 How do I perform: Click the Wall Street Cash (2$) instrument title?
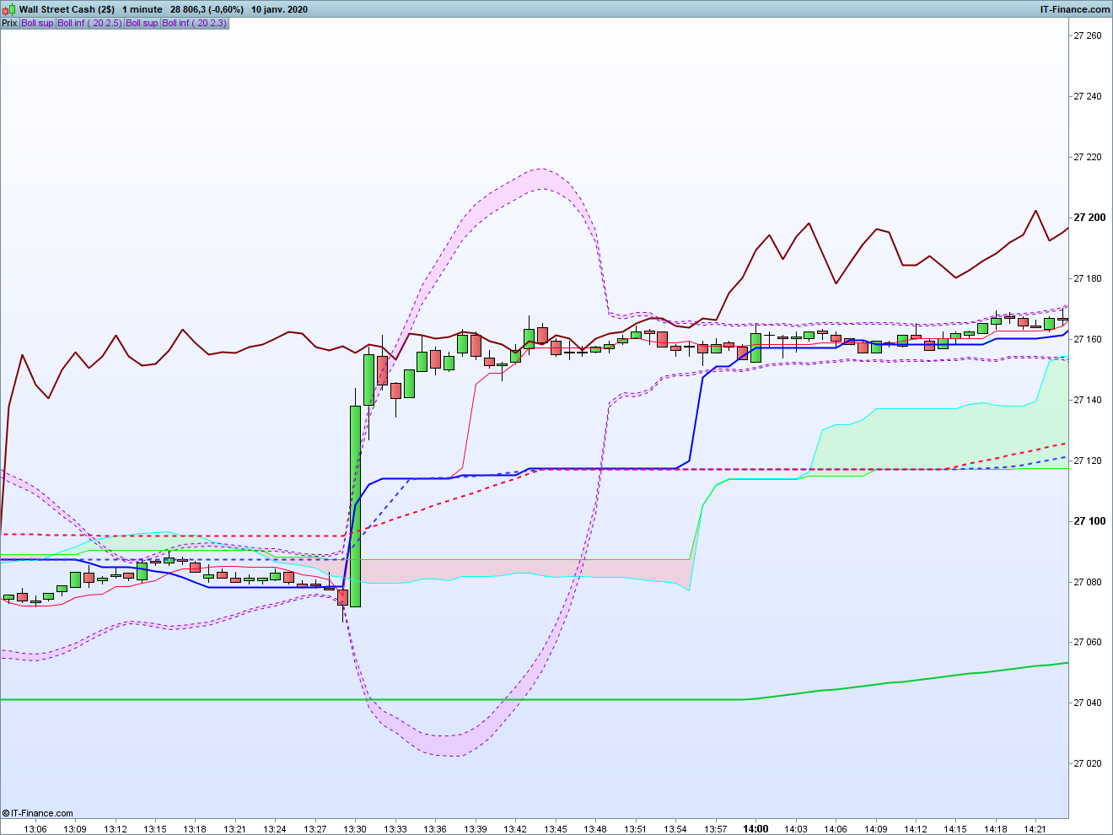point(67,9)
